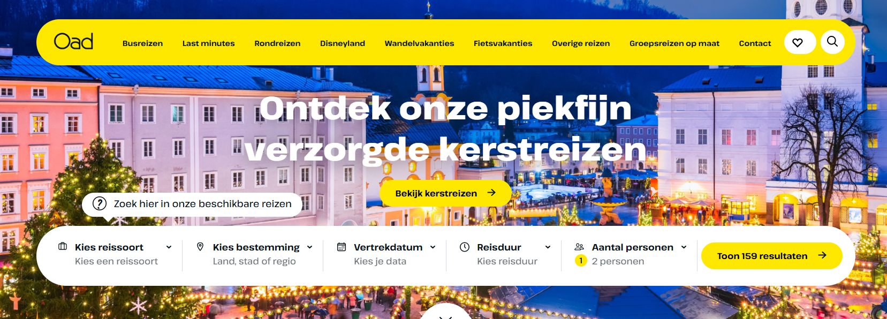Click the clock icon beside Reisduur

point(465,247)
